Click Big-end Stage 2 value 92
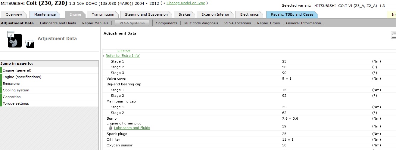Image resolution: width=396 pixels, height=150 pixels. pyautogui.click(x=284, y=96)
